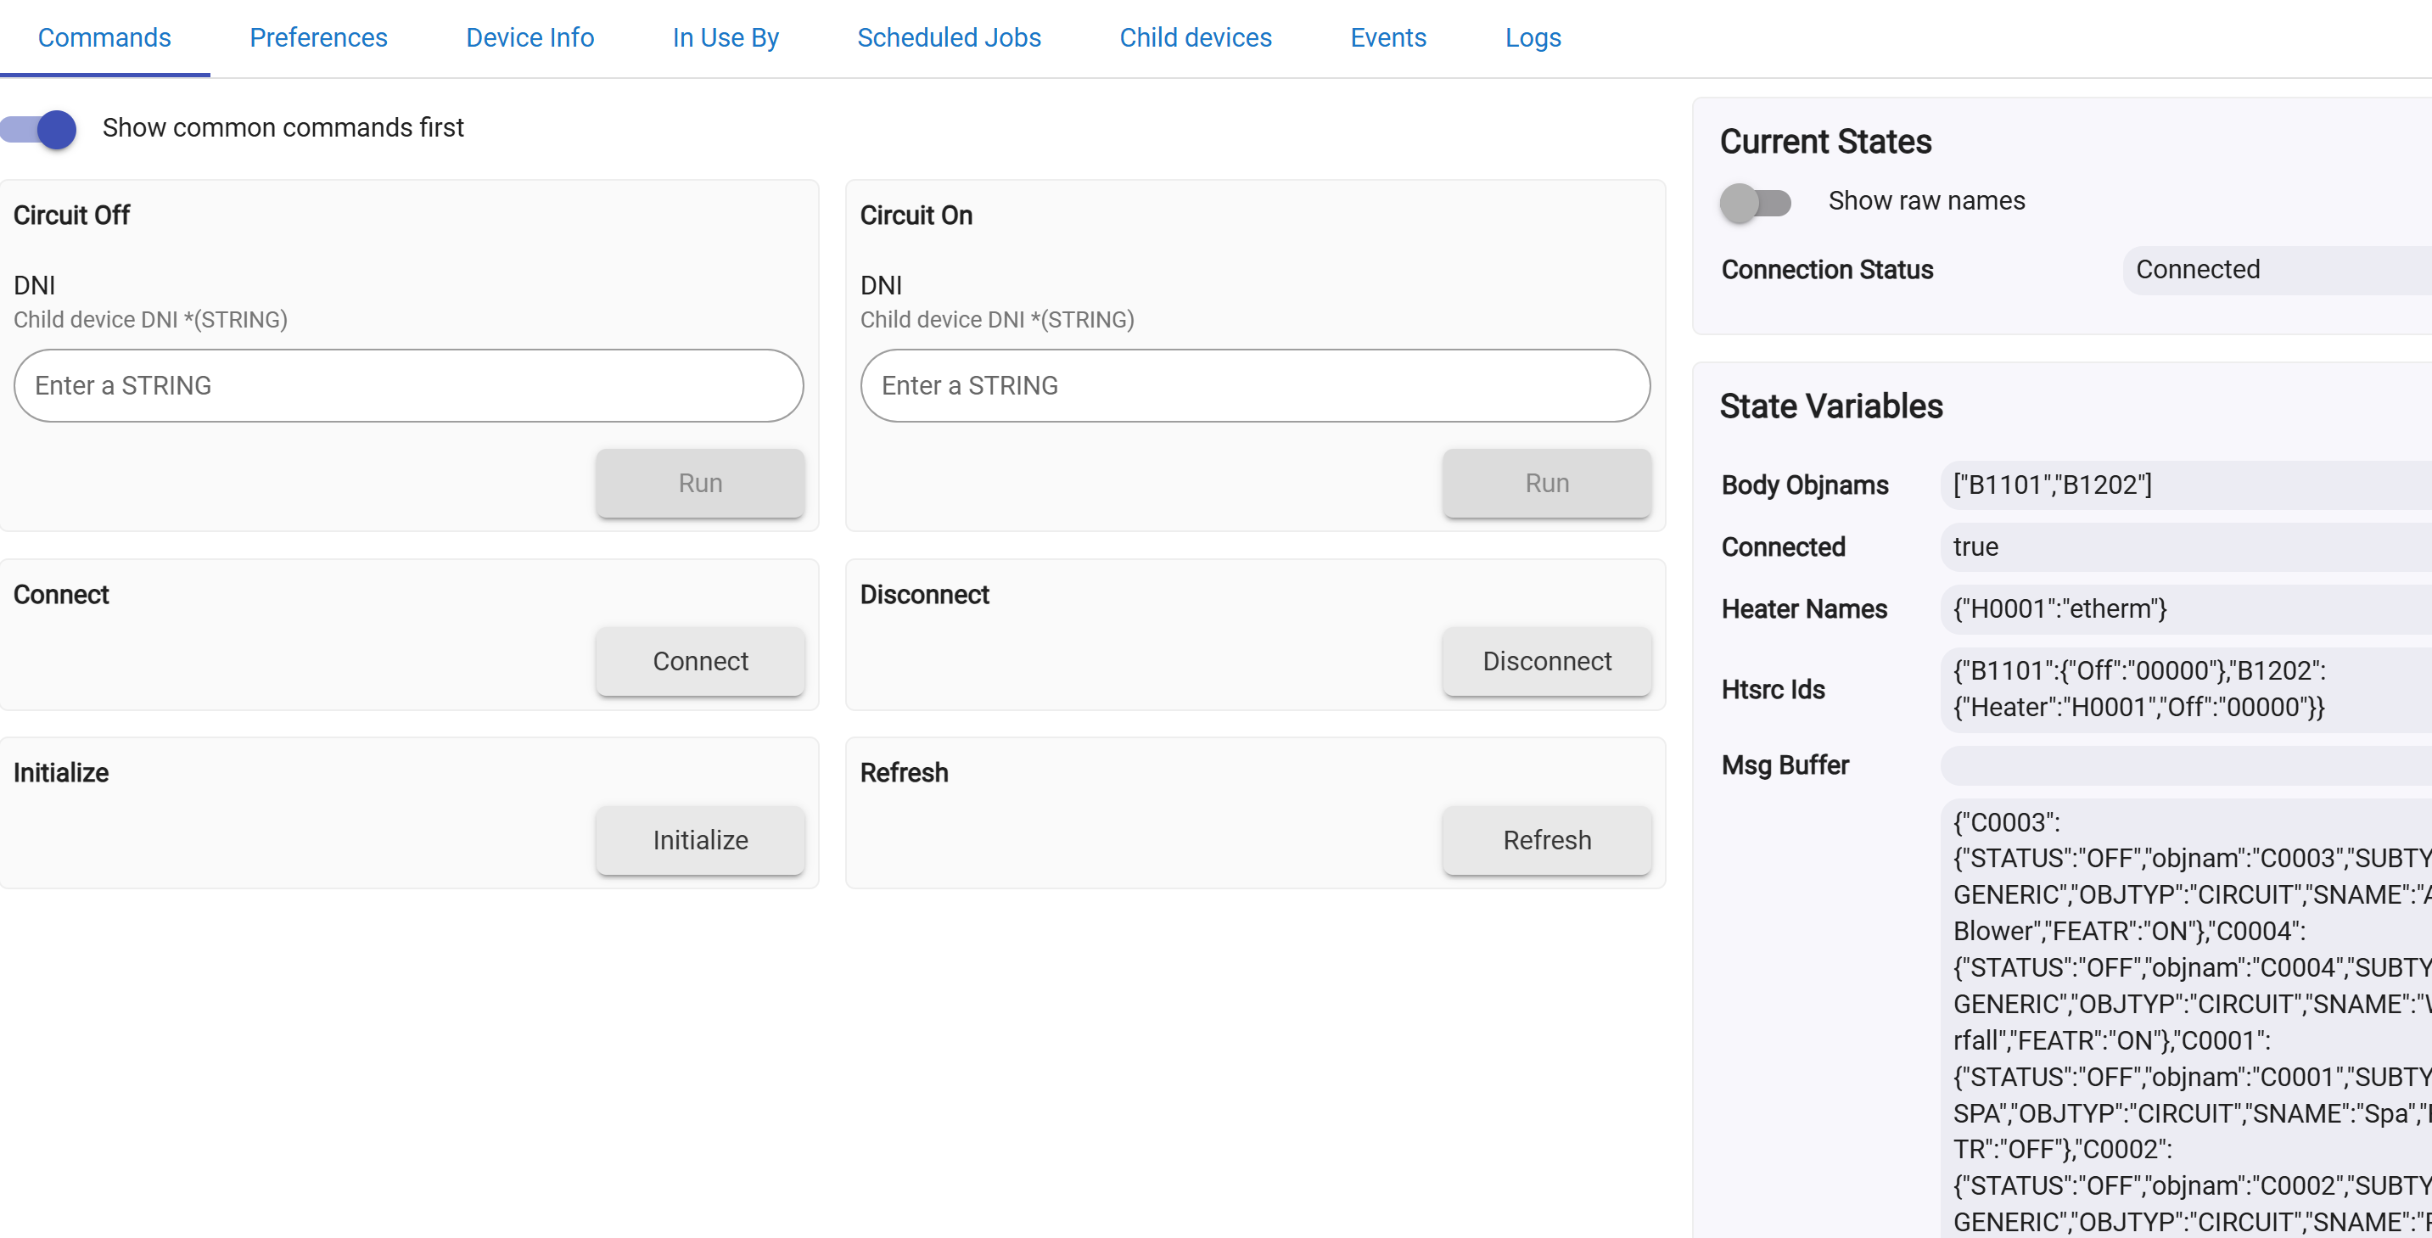This screenshot has height=1238, width=2432.
Task: Switch to the Device Info tab
Action: pyautogui.click(x=530, y=38)
